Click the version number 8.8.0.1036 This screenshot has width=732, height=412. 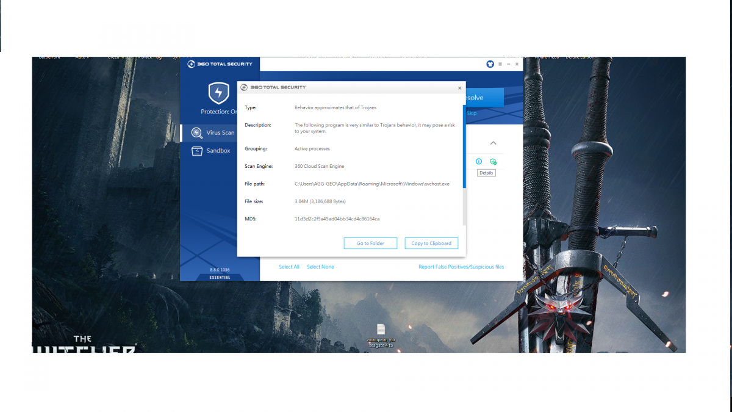(220, 269)
